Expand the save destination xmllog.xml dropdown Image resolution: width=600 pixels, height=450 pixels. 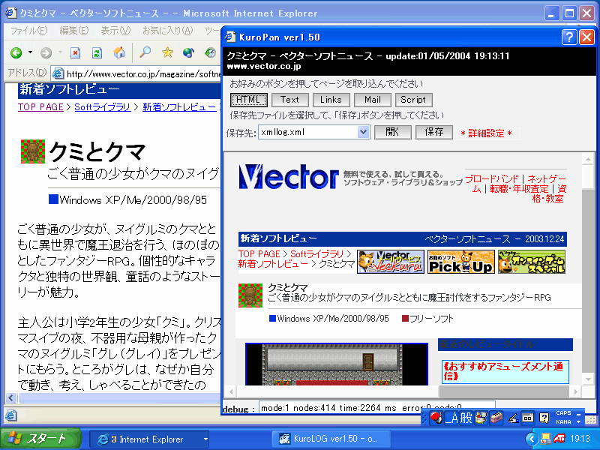coord(363,132)
